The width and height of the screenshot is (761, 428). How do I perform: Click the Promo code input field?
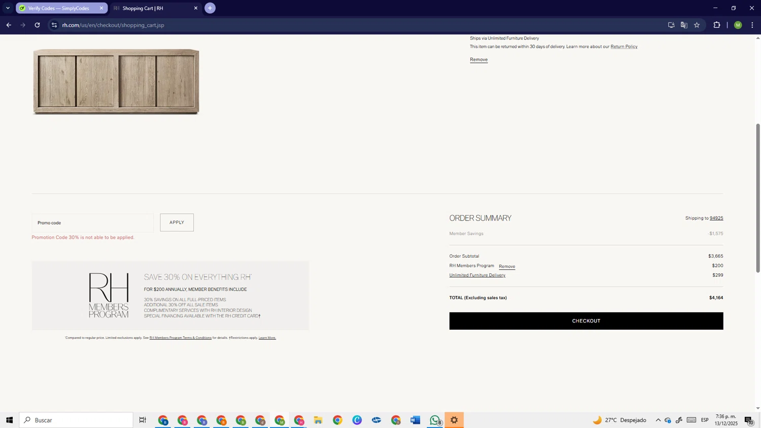point(92,223)
